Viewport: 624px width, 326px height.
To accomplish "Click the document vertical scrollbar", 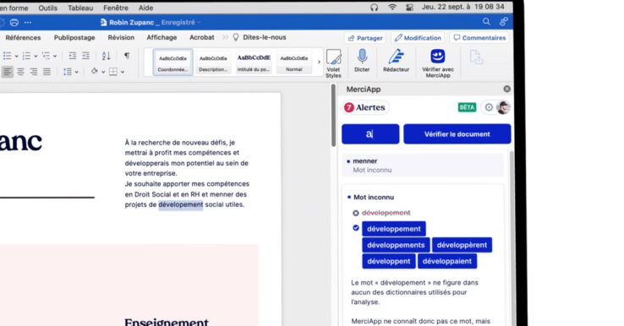I will (333, 116).
